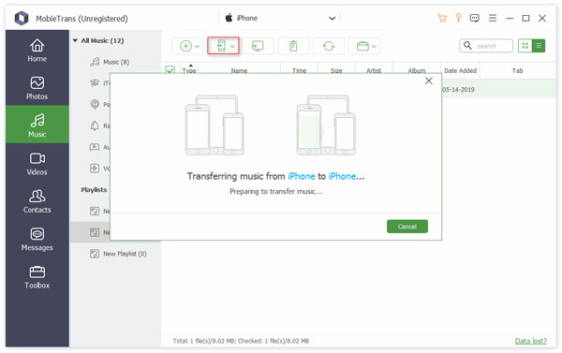
Task: Open the Home section in the sidebar
Action: tap(37, 51)
